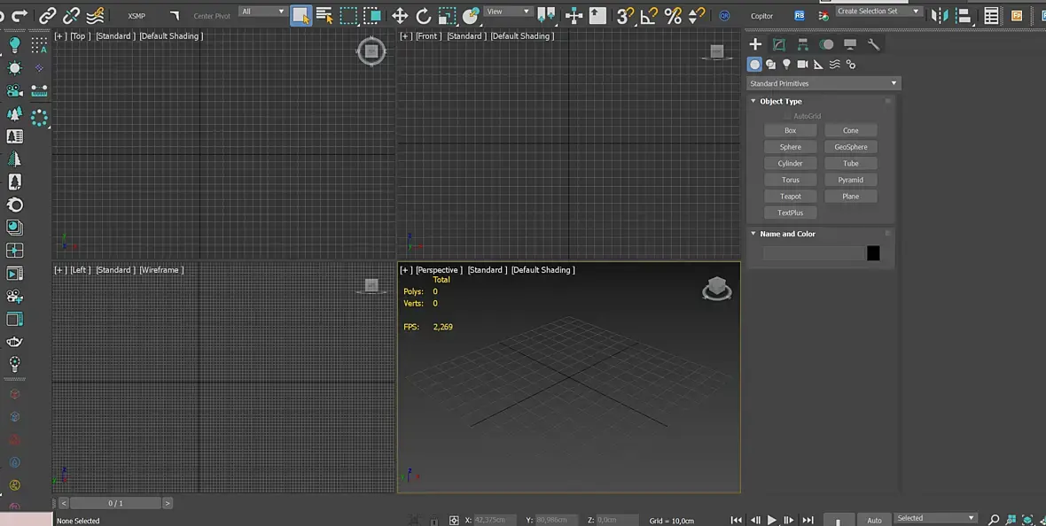Activate the Rotate tool in toolbar
This screenshot has width=1046, height=526.
click(x=424, y=16)
